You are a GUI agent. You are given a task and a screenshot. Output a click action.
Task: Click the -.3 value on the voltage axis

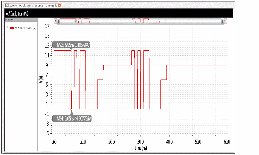pos(47,124)
